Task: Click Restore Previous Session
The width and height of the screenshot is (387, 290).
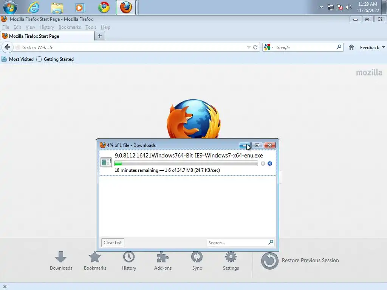Action: click(x=300, y=261)
